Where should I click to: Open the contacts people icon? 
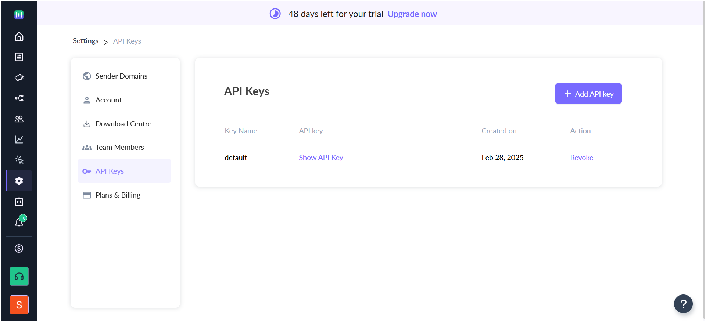click(x=19, y=119)
